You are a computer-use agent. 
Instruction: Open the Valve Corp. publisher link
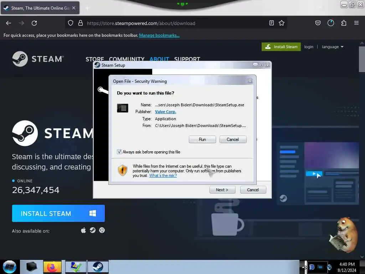(x=165, y=112)
